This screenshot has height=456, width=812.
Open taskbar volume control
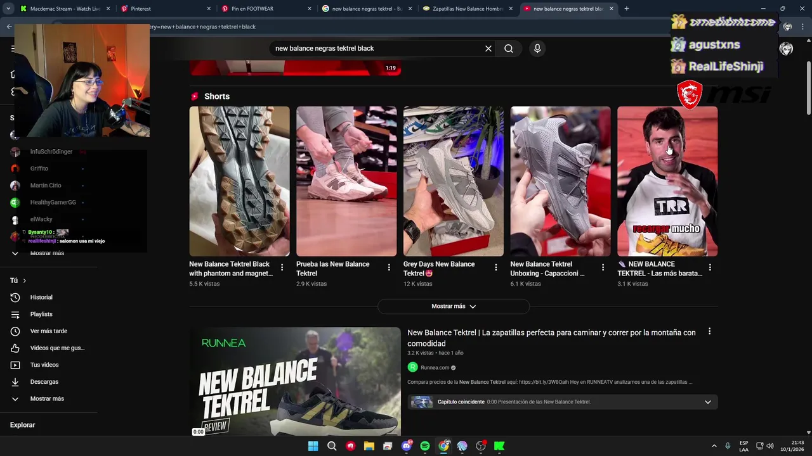click(x=770, y=446)
